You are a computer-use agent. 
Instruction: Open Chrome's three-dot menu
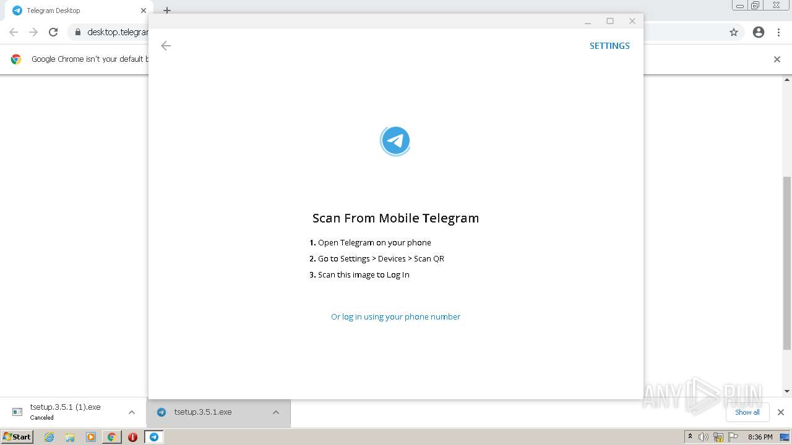[779, 32]
